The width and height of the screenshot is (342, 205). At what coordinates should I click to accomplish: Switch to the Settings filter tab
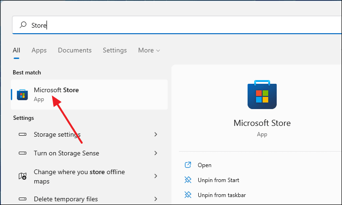coord(115,50)
